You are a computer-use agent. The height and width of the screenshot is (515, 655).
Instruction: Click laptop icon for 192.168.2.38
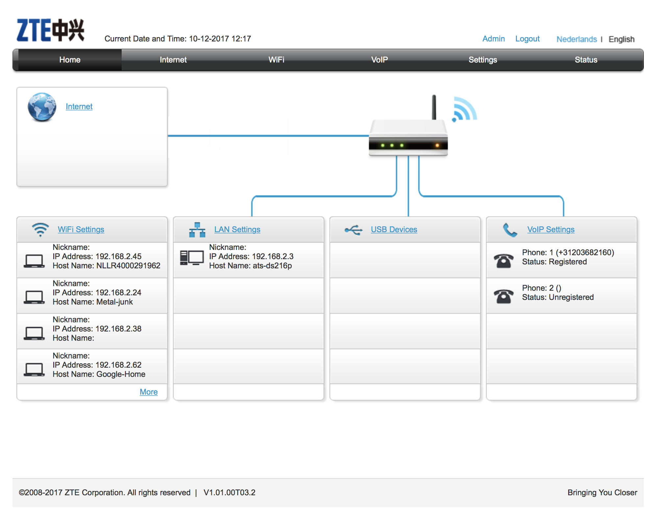34,333
